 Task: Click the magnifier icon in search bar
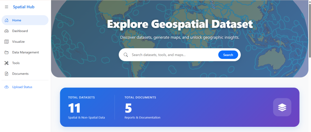tap(126, 55)
